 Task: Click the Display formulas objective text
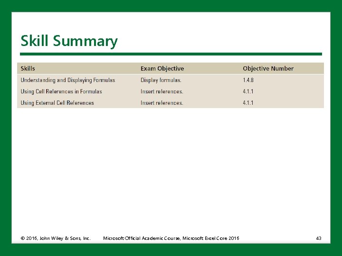tap(161, 80)
